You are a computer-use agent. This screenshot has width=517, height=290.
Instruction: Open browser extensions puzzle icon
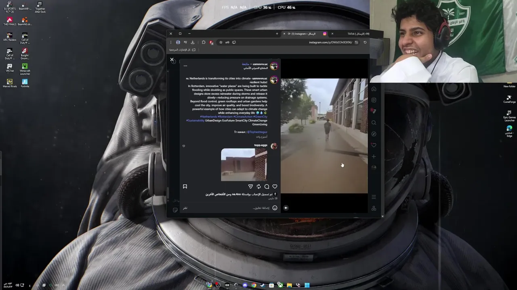coord(204,42)
